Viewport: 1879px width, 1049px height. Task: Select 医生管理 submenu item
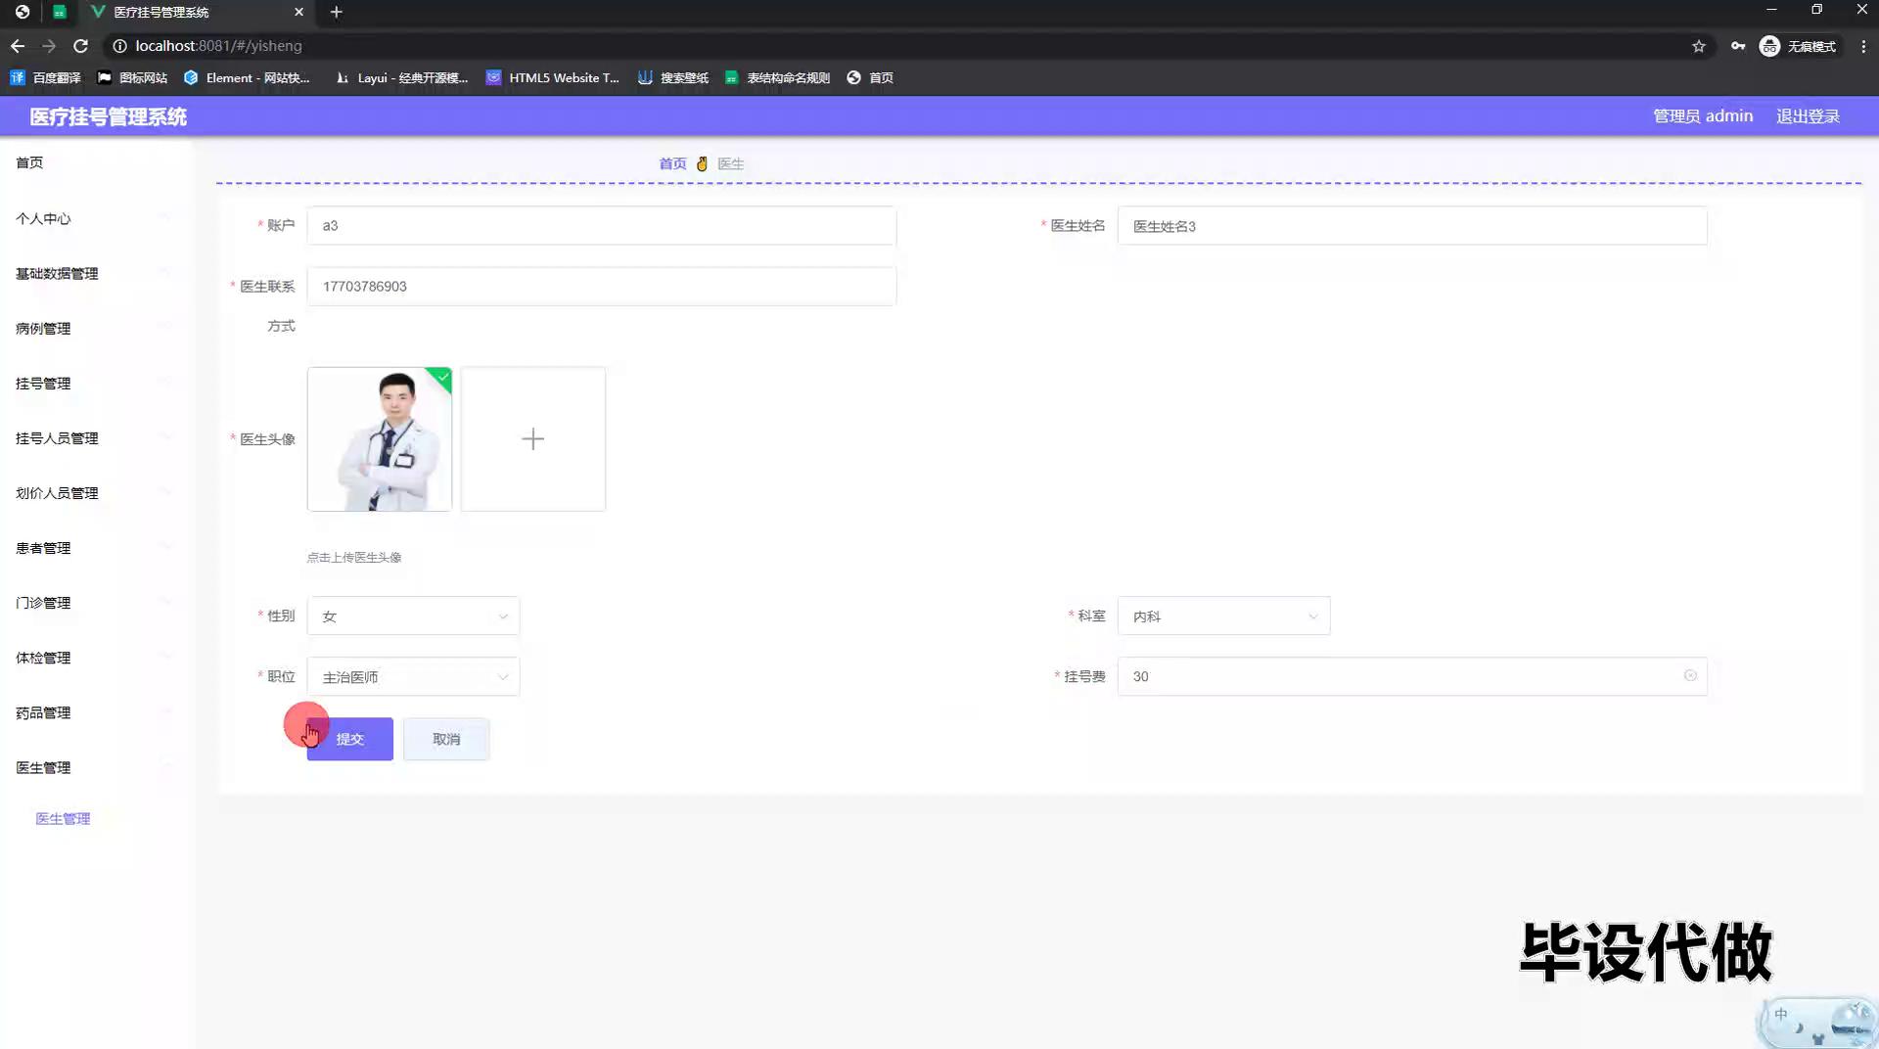pos(63,819)
